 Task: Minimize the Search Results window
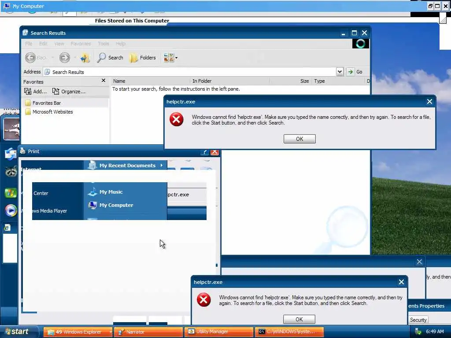click(343, 33)
